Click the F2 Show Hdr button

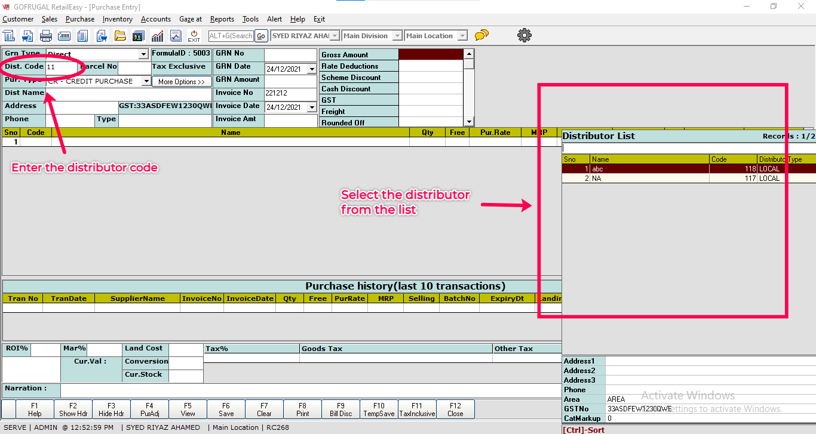point(73,409)
